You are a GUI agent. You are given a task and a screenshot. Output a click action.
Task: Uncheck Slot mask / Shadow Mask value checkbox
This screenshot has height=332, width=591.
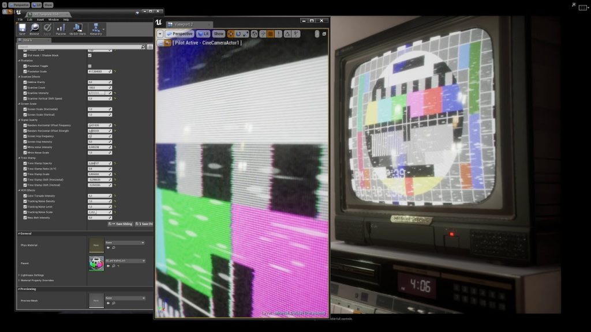coord(89,55)
